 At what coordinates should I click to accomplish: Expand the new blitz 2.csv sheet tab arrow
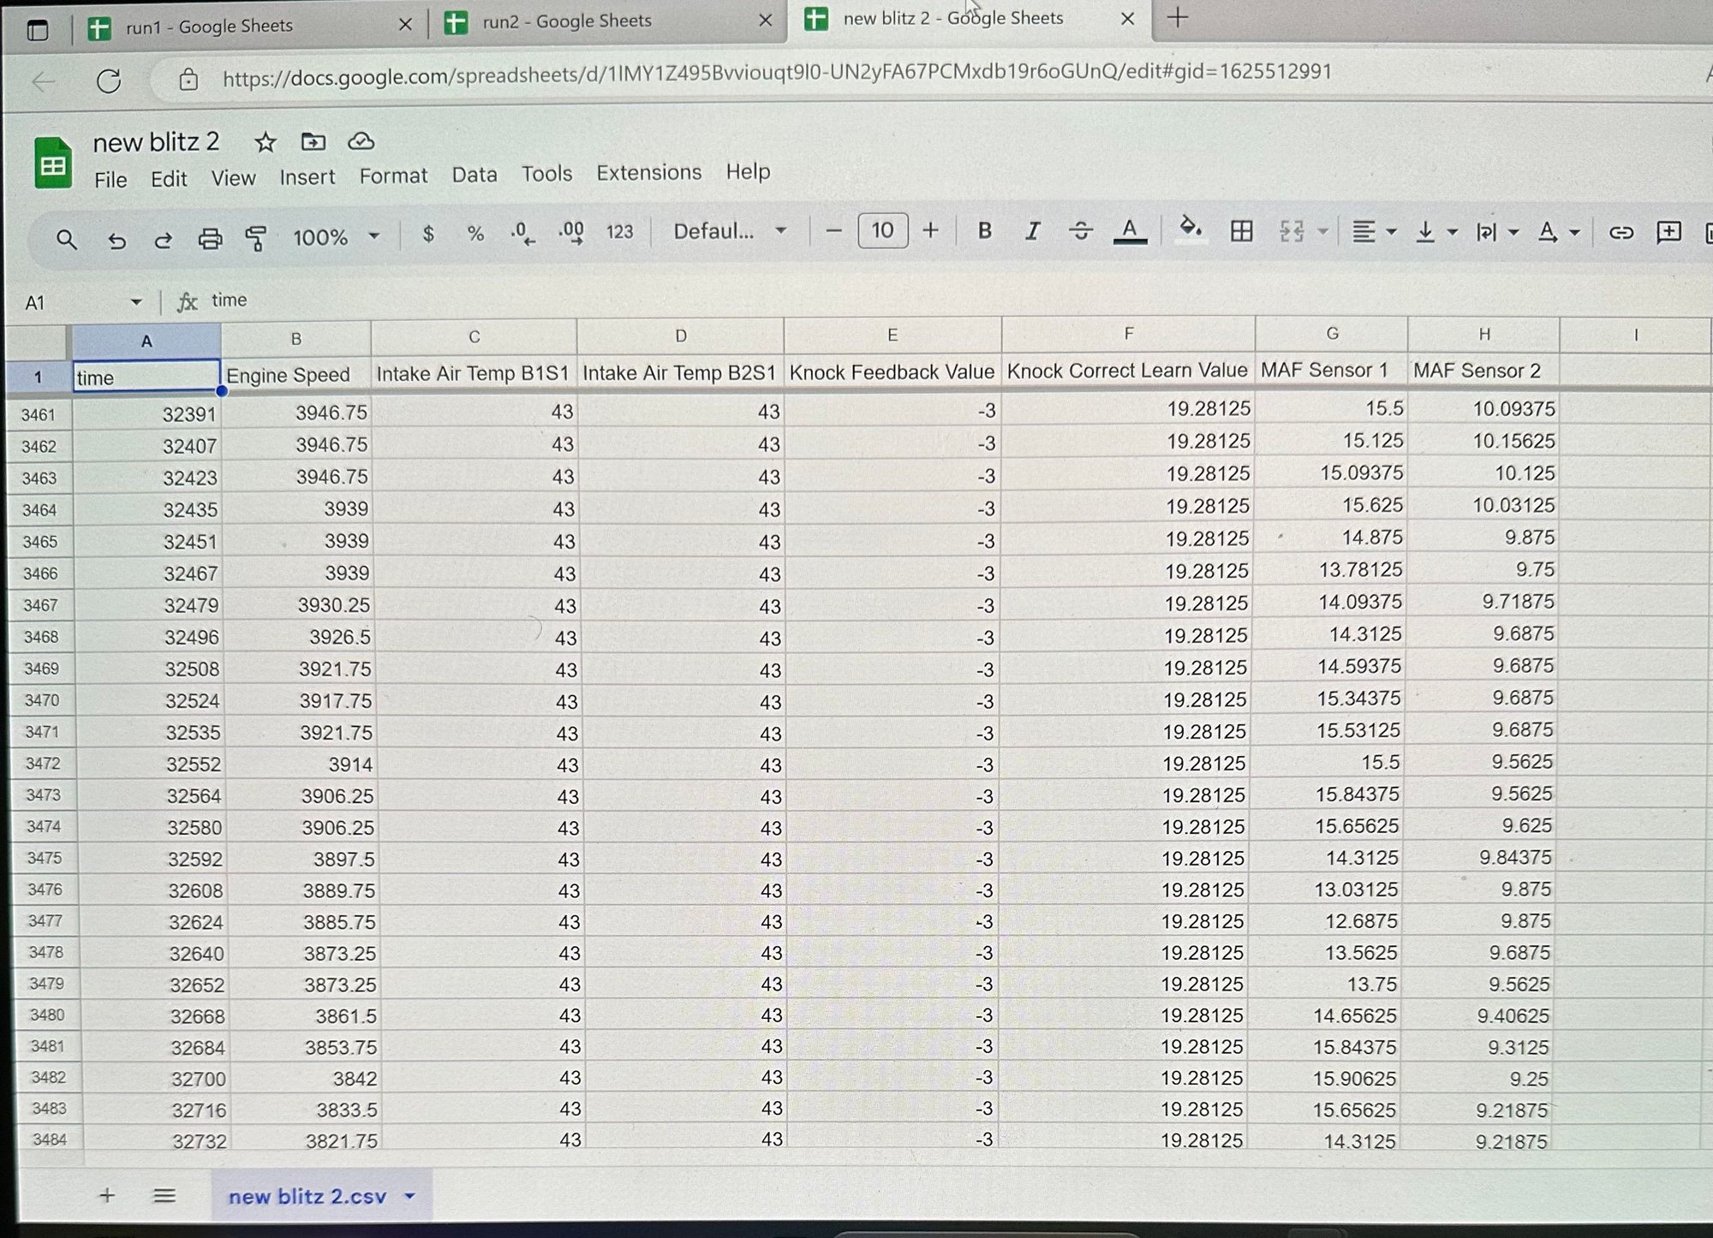click(409, 1196)
